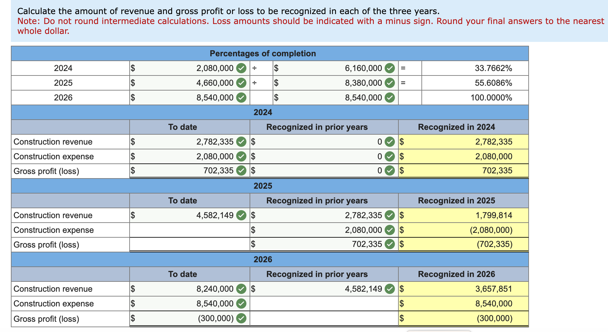Screen dimensions: 608x332
Task: Click green checkmark beside 2026 prior-years 4,582,149
Action: tap(389, 289)
